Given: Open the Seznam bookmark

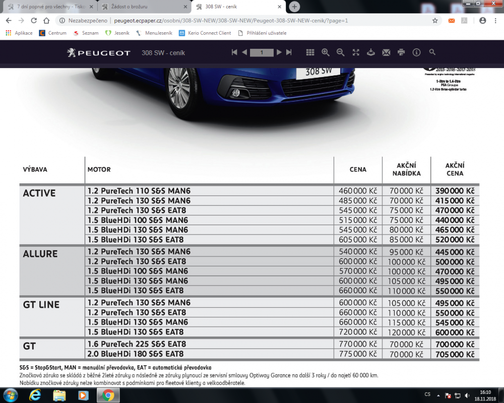Looking at the screenshot, I should click(x=86, y=33).
